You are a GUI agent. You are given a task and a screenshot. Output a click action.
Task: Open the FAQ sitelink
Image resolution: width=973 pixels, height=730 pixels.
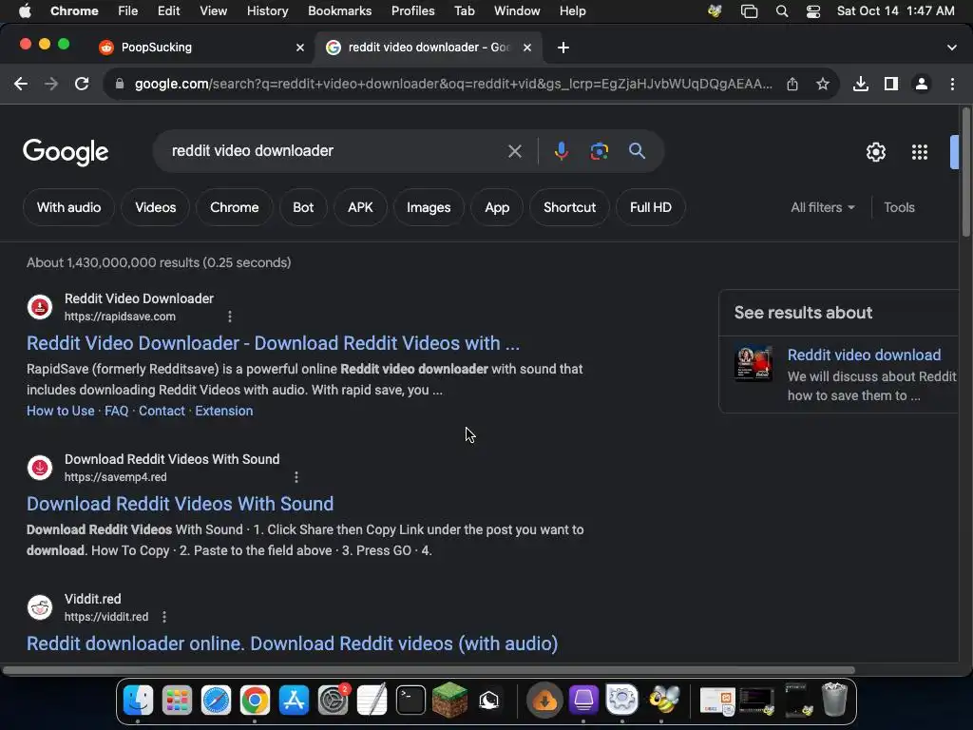coord(116,411)
